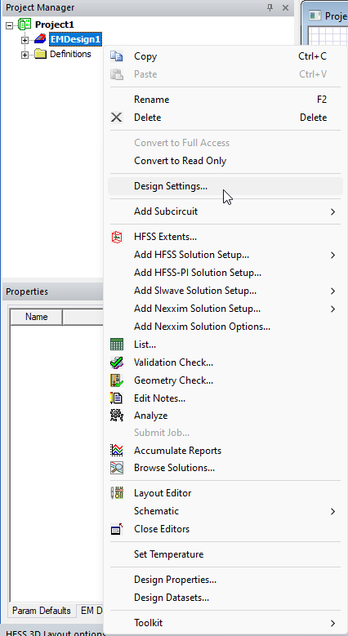This screenshot has width=348, height=636.
Task: Expand the Definitions tree node
Action: click(x=25, y=55)
